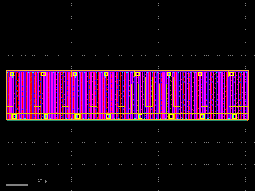Select the orange guard ring on the left edge
Image resolution: width=255 pixels, height=191 pixels.
coord(6,95)
